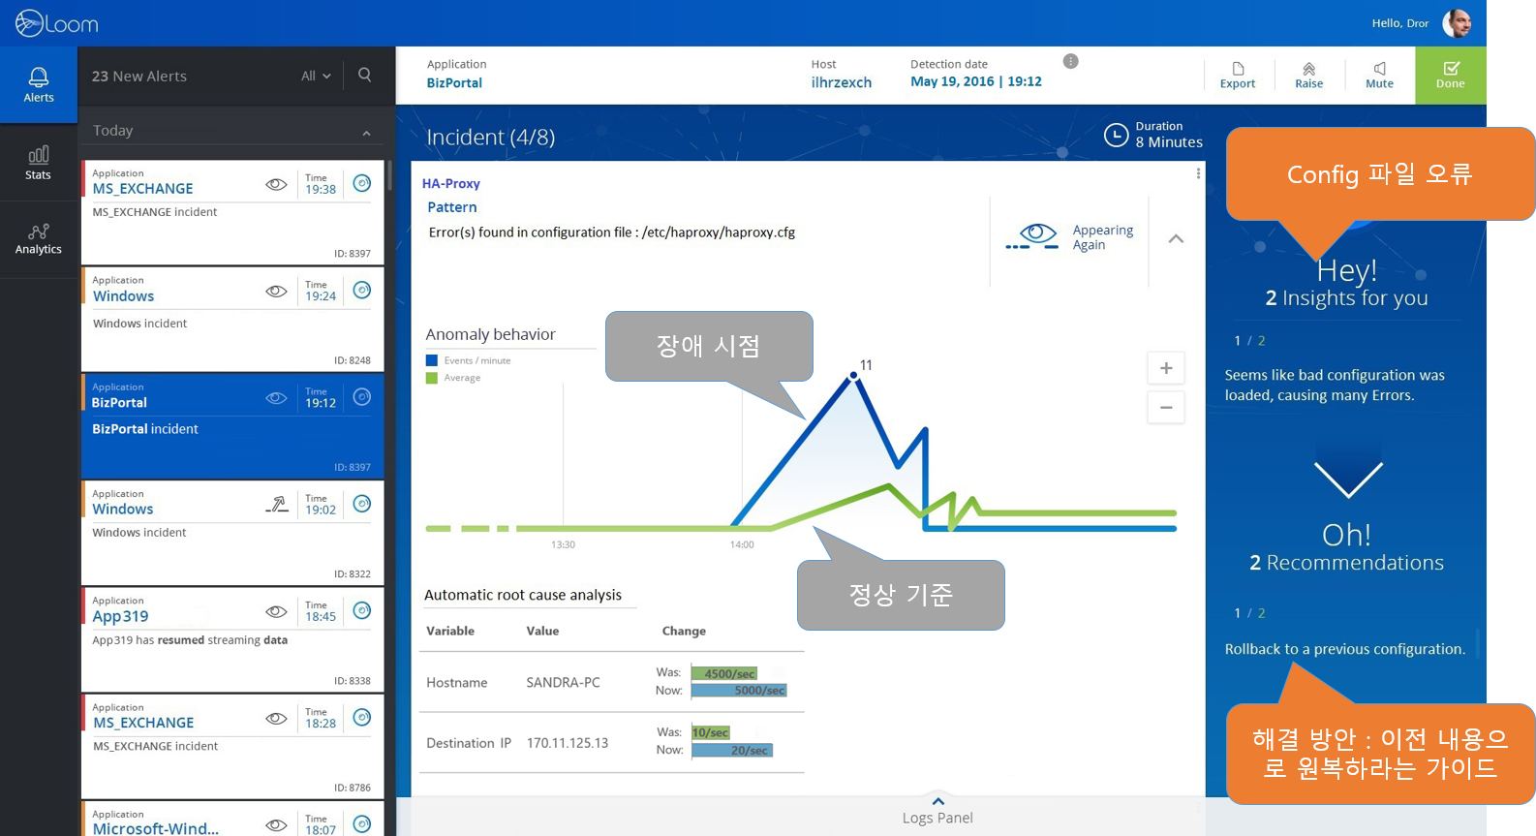Image resolution: width=1536 pixels, height=836 pixels.
Task: Click the Average legend swatch
Action: point(432,378)
